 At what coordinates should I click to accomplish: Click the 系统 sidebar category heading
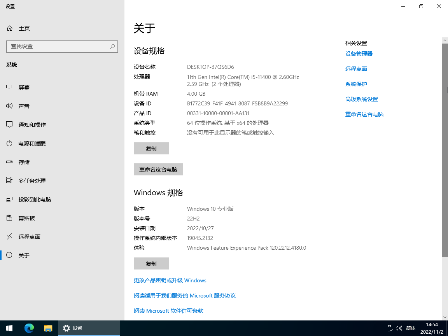point(12,65)
